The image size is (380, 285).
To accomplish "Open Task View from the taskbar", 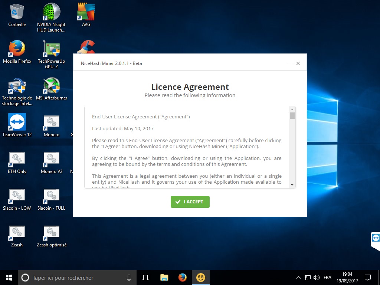I will tap(145, 278).
